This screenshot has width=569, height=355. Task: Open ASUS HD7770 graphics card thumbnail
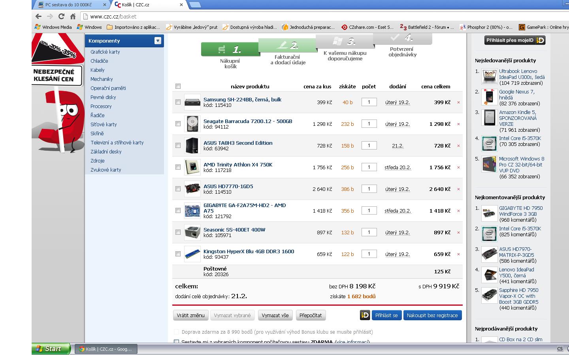[x=192, y=189]
